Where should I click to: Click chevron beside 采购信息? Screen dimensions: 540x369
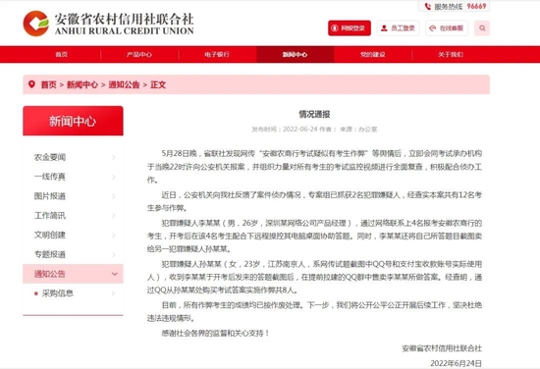click(114, 293)
